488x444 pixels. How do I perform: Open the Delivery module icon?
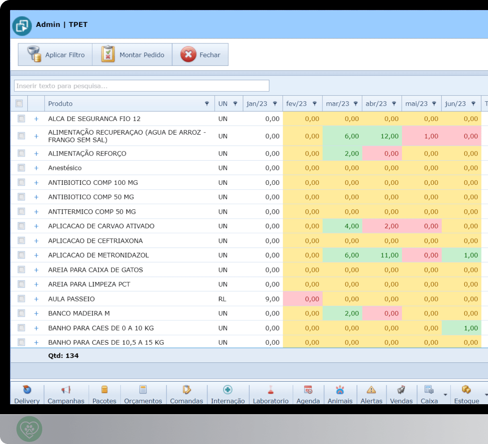coord(27,390)
